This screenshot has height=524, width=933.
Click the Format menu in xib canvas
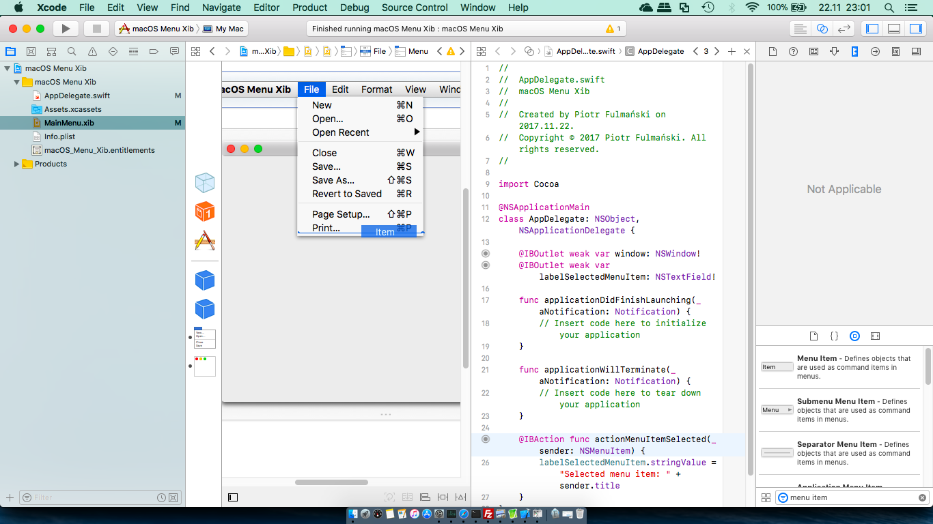(x=377, y=89)
